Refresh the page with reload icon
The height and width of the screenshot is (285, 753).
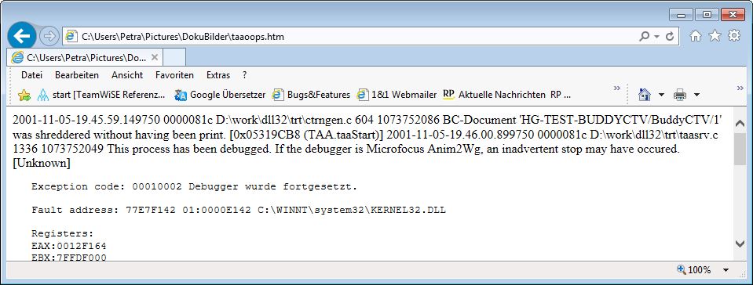(x=670, y=36)
